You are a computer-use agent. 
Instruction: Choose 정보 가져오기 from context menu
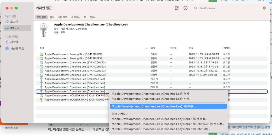[168, 114]
